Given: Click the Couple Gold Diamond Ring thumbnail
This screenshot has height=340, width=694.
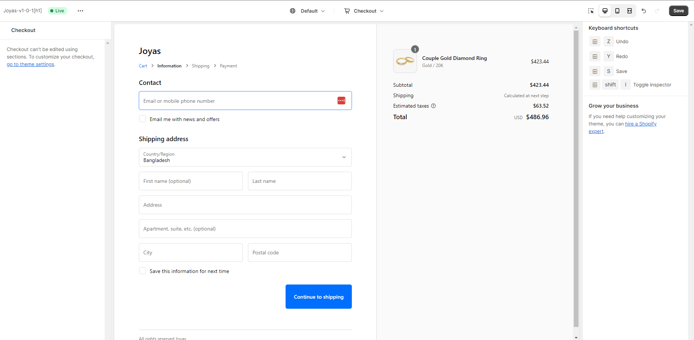Looking at the screenshot, I should pos(405,61).
